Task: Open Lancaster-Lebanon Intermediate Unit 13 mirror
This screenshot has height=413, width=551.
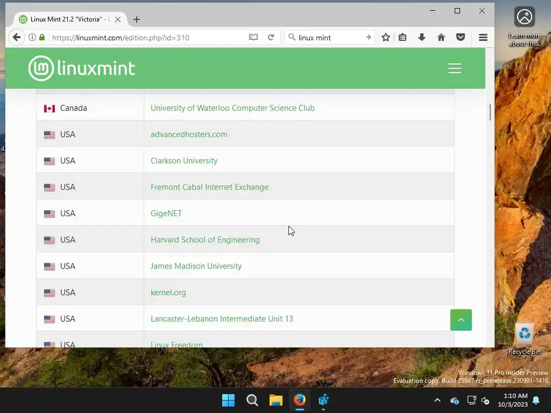Action: click(x=222, y=318)
